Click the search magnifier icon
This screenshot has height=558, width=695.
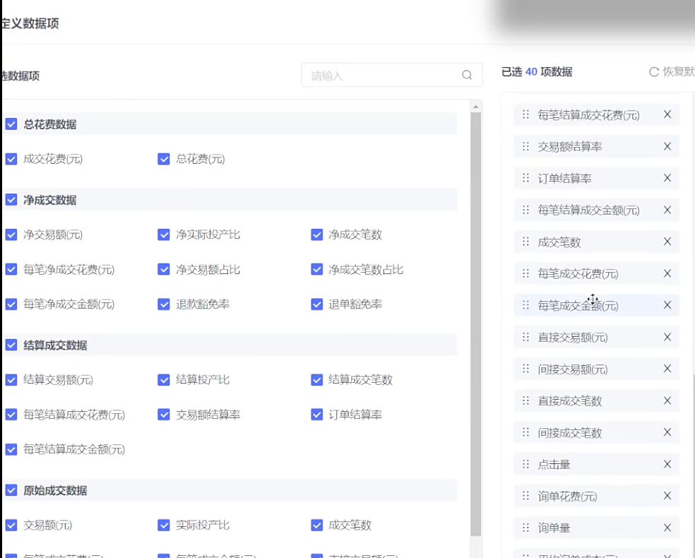(467, 75)
